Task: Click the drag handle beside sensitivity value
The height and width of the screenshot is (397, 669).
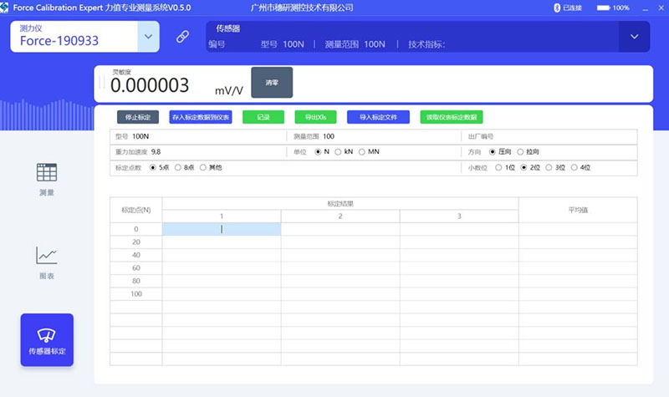Action: coord(101,82)
